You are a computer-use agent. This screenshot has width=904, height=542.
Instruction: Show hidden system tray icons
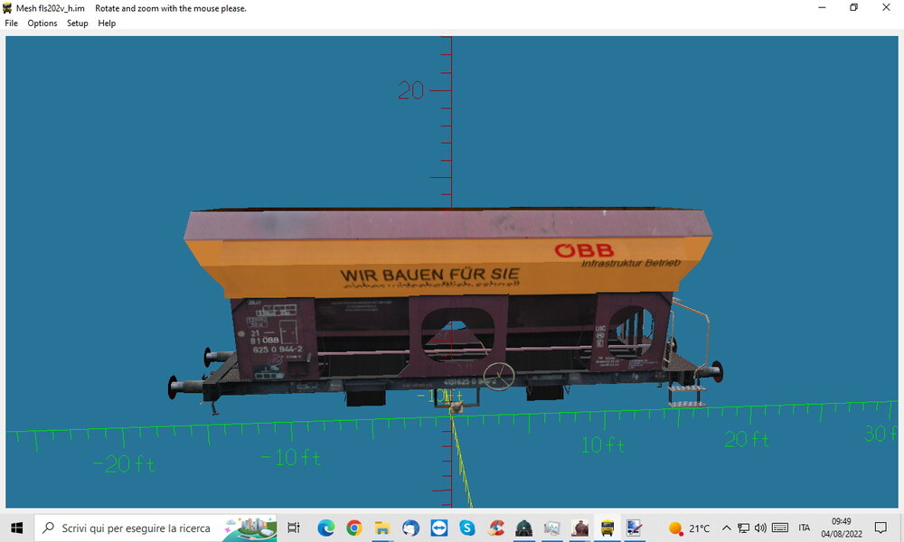click(727, 528)
